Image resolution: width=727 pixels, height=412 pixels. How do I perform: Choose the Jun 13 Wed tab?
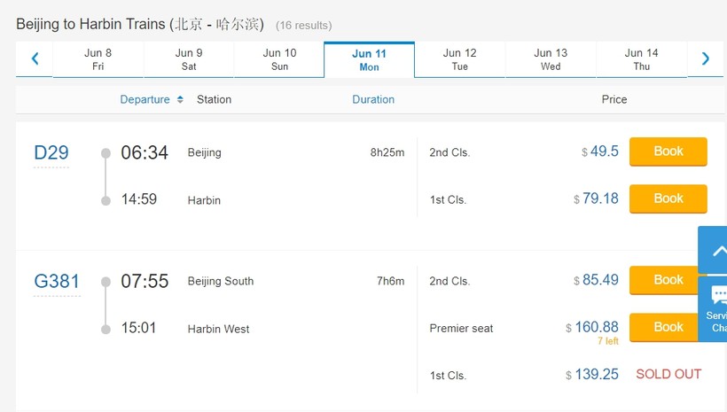(551, 59)
